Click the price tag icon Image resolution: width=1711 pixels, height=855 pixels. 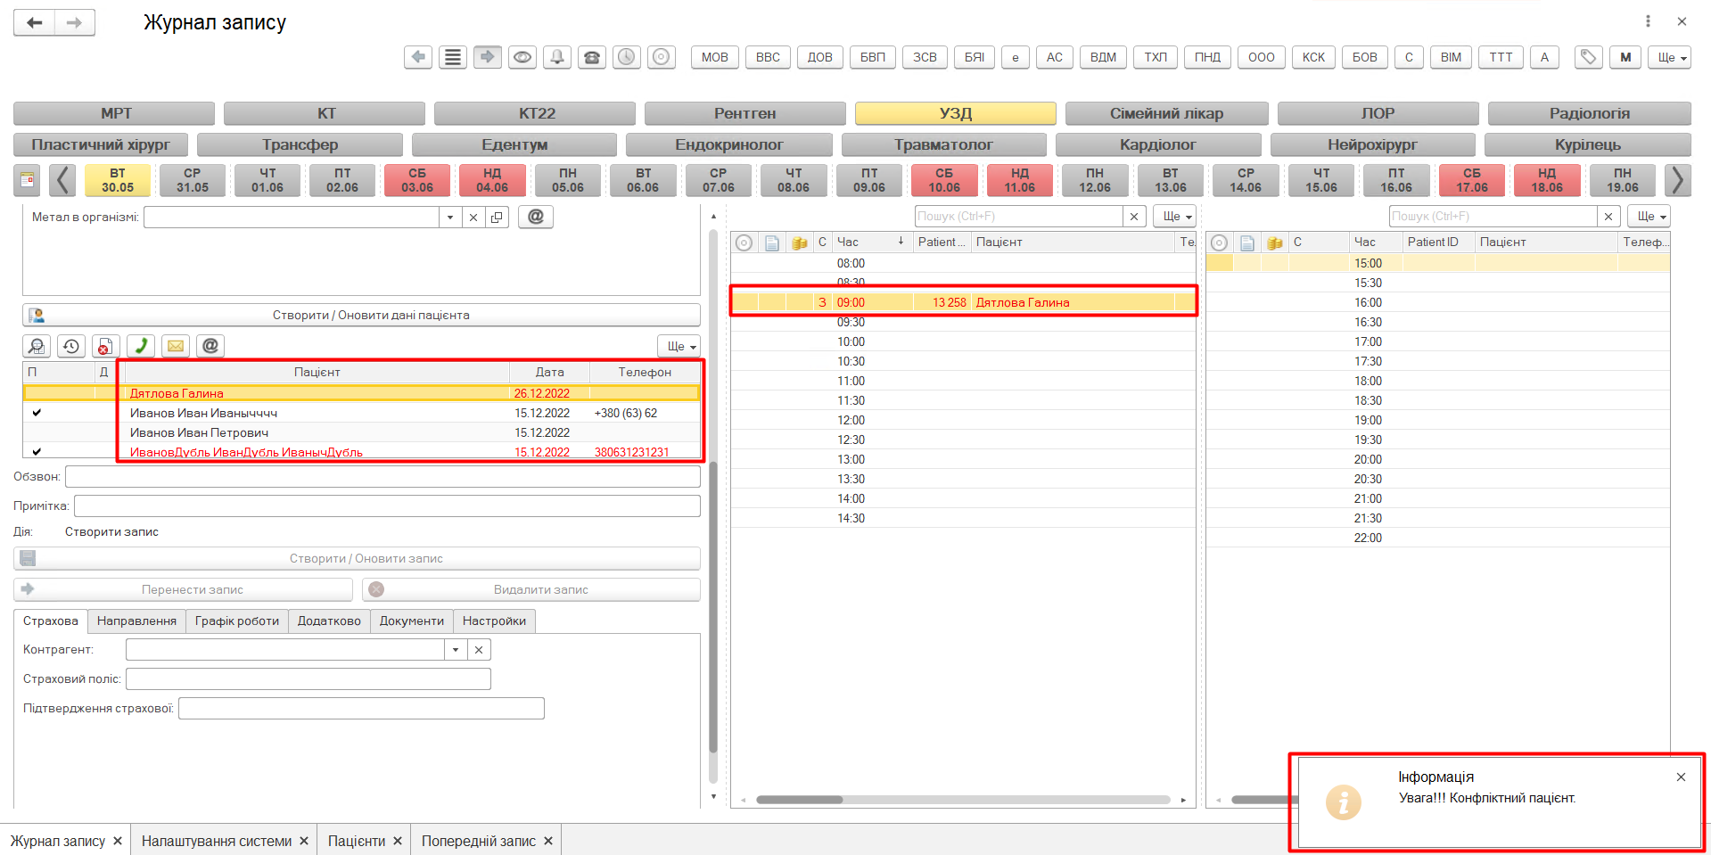tap(1588, 57)
